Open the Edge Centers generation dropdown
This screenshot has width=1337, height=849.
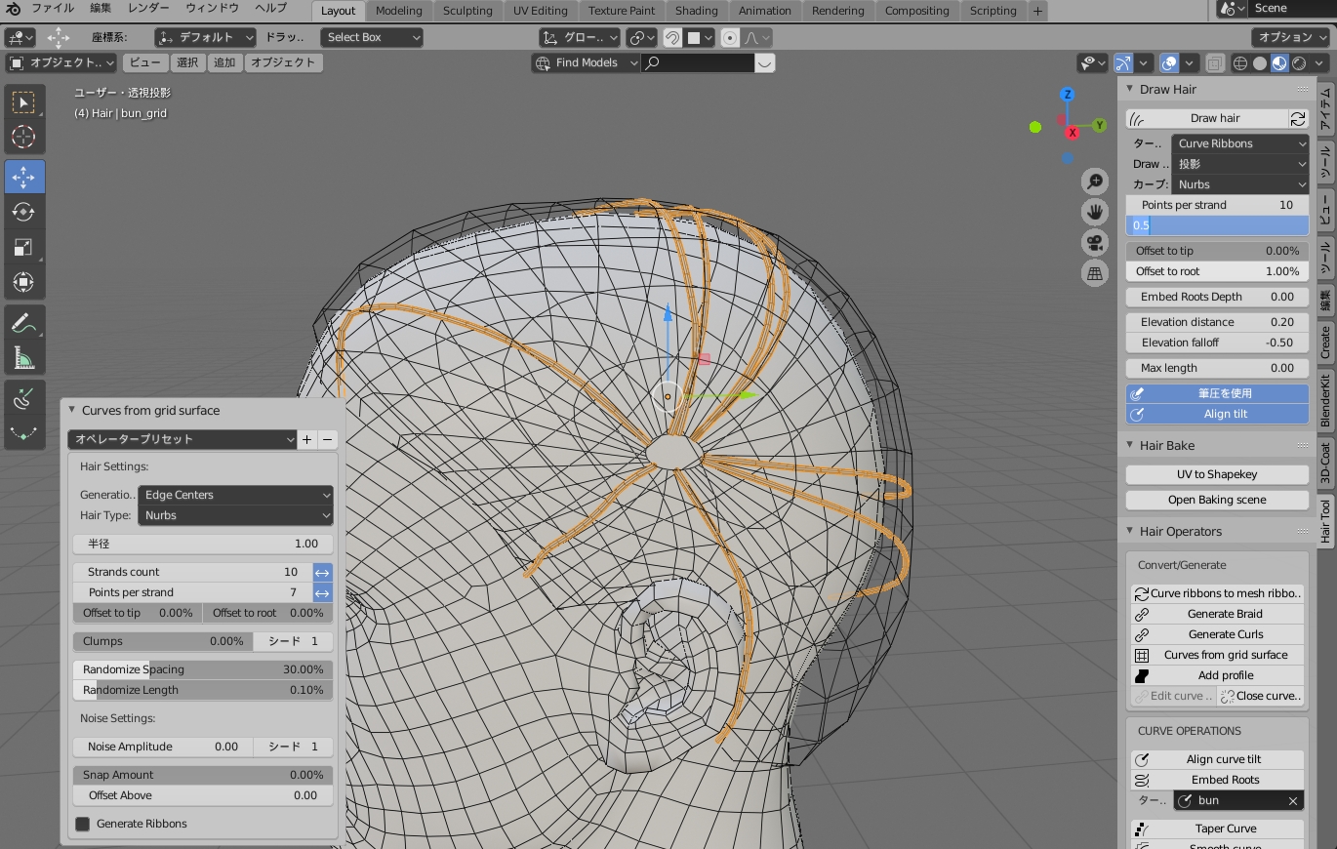(x=235, y=495)
